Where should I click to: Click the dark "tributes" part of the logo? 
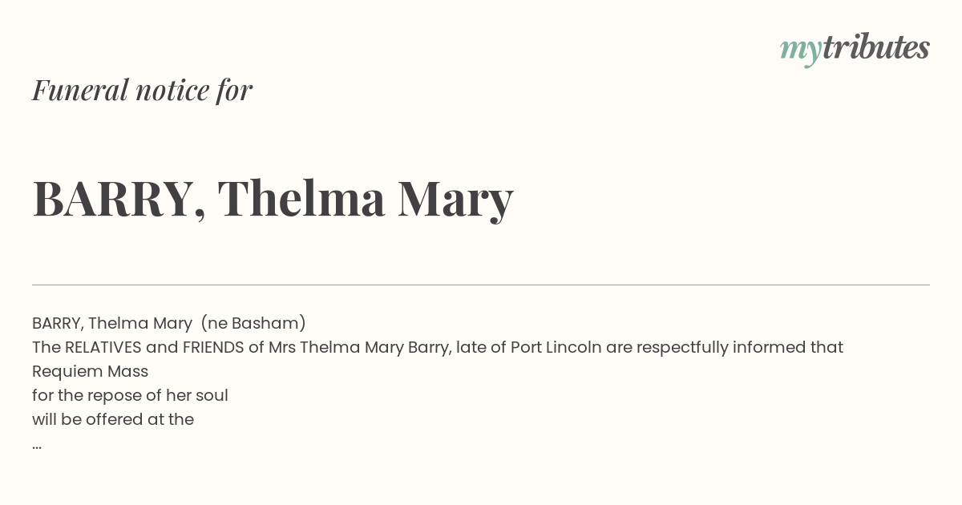tap(875, 47)
